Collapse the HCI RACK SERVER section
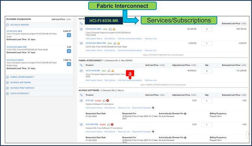This screenshot has height=146, width=252. pos(7,25)
